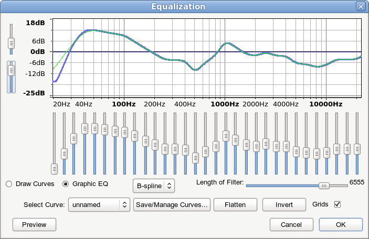Click the 400Hz label on the frequency axis
Image resolution: width=369 pixels, height=239 pixels.
click(x=185, y=104)
